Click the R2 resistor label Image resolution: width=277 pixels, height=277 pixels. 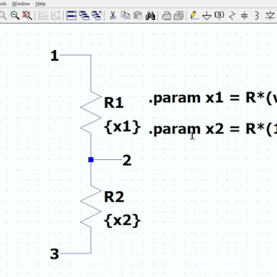click(114, 197)
